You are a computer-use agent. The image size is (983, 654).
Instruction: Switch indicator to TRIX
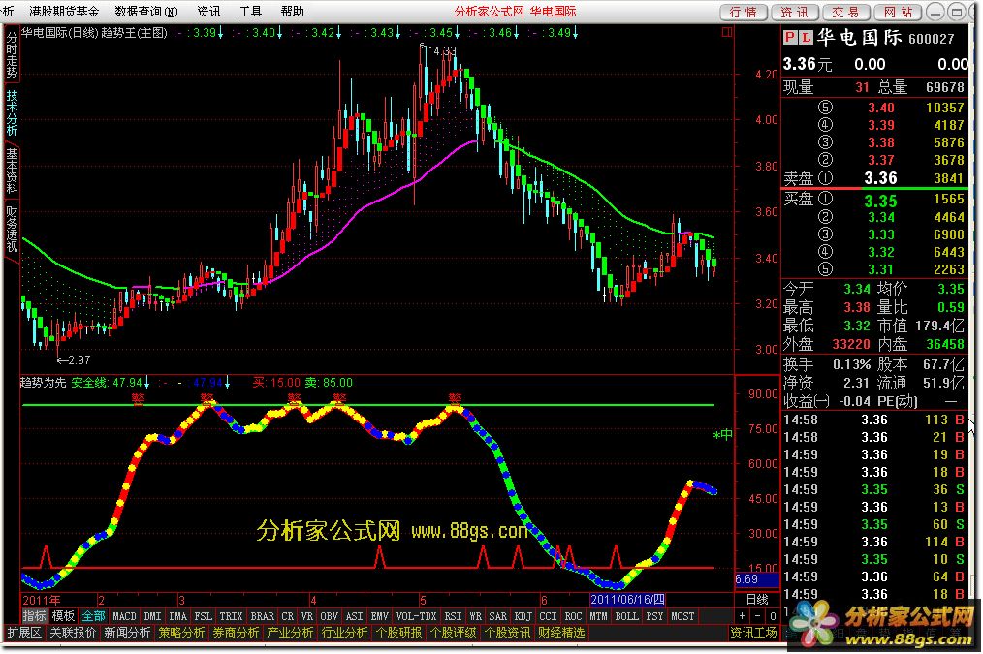tap(231, 616)
